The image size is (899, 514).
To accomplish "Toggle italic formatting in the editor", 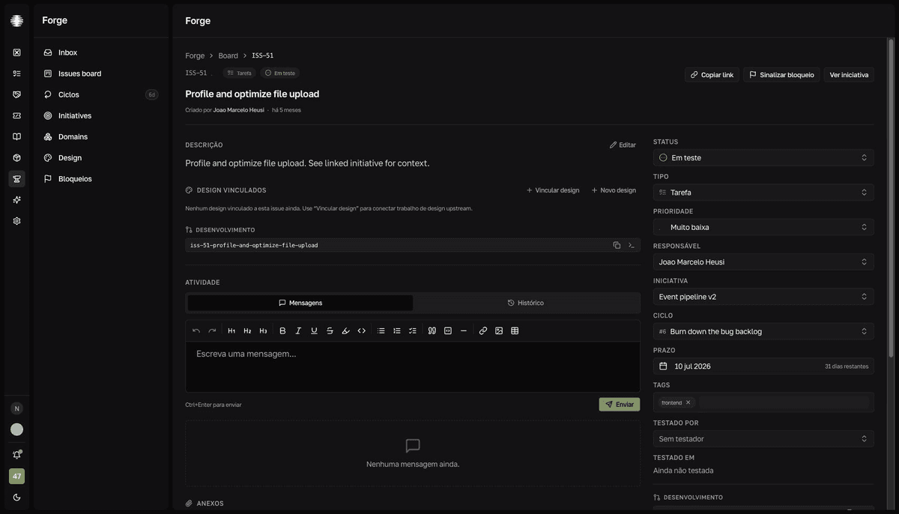I will tap(298, 330).
